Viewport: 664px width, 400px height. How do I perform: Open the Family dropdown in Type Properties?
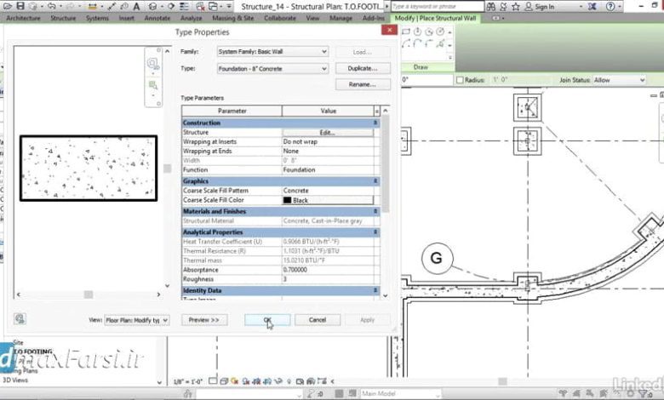(272, 52)
